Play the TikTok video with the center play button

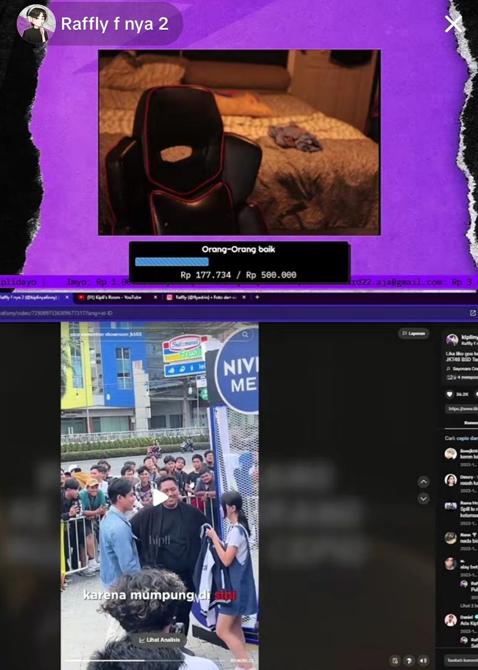pos(160,497)
